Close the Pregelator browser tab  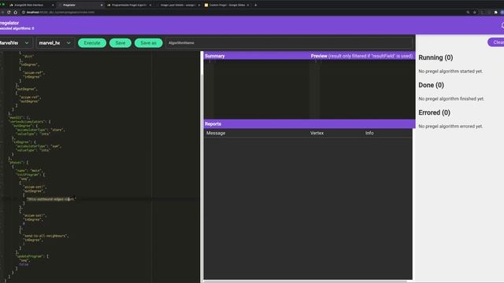click(102, 6)
